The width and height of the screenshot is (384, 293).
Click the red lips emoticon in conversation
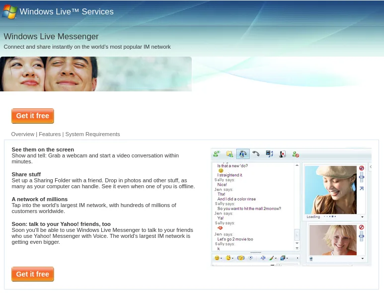[220, 228]
